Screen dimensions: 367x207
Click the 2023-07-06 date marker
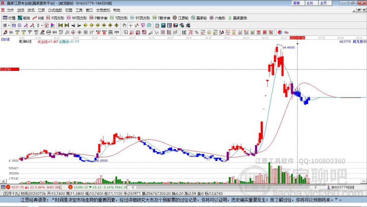297,38
